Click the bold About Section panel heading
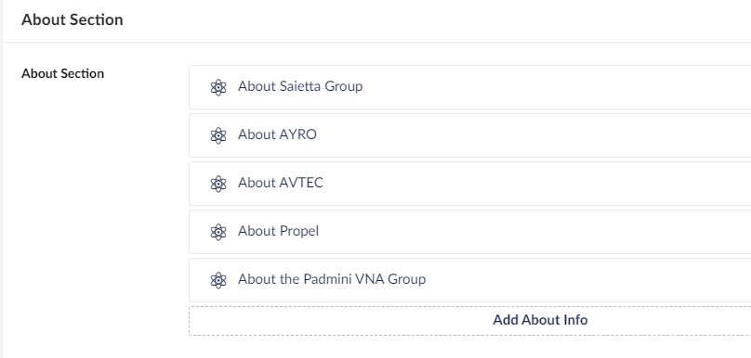This screenshot has width=751, height=358. [72, 19]
